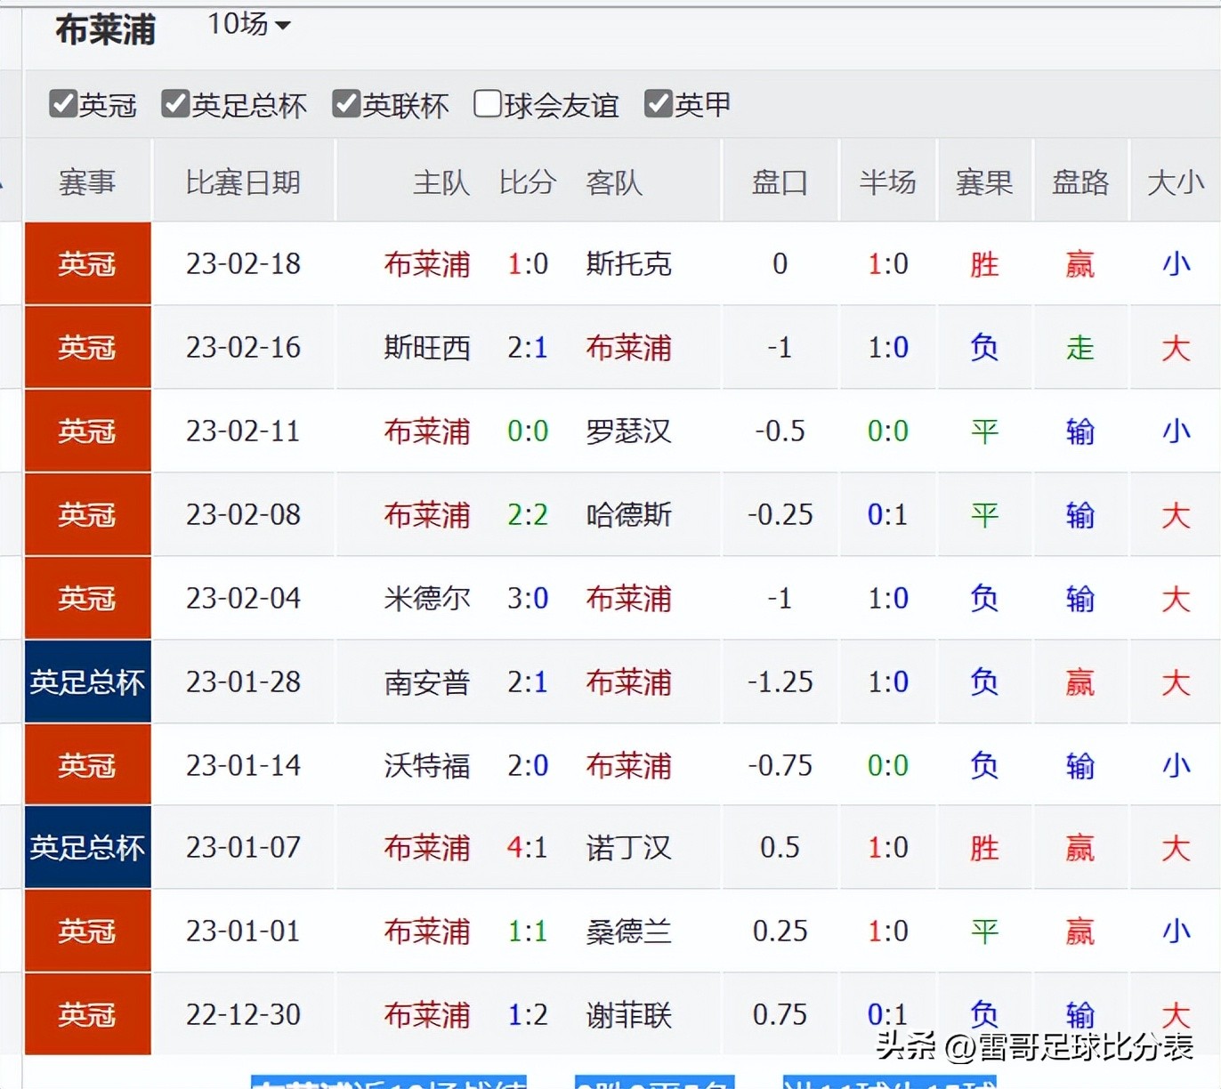Click away team 斯托克 on the first row
This screenshot has height=1089, width=1221.
click(x=627, y=263)
